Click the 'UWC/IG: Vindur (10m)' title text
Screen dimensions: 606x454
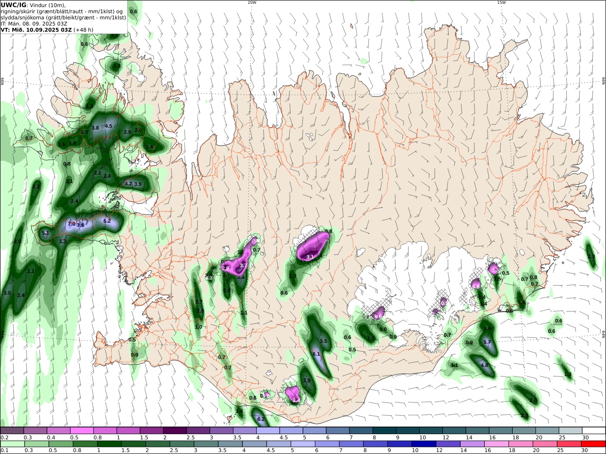pyautogui.click(x=33, y=5)
